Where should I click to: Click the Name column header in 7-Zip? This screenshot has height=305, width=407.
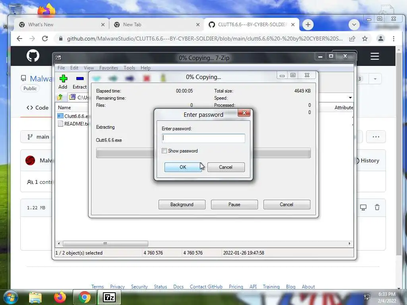point(64,107)
